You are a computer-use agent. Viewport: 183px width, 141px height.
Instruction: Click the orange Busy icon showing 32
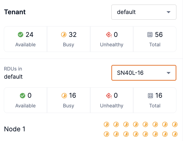tap(64, 34)
